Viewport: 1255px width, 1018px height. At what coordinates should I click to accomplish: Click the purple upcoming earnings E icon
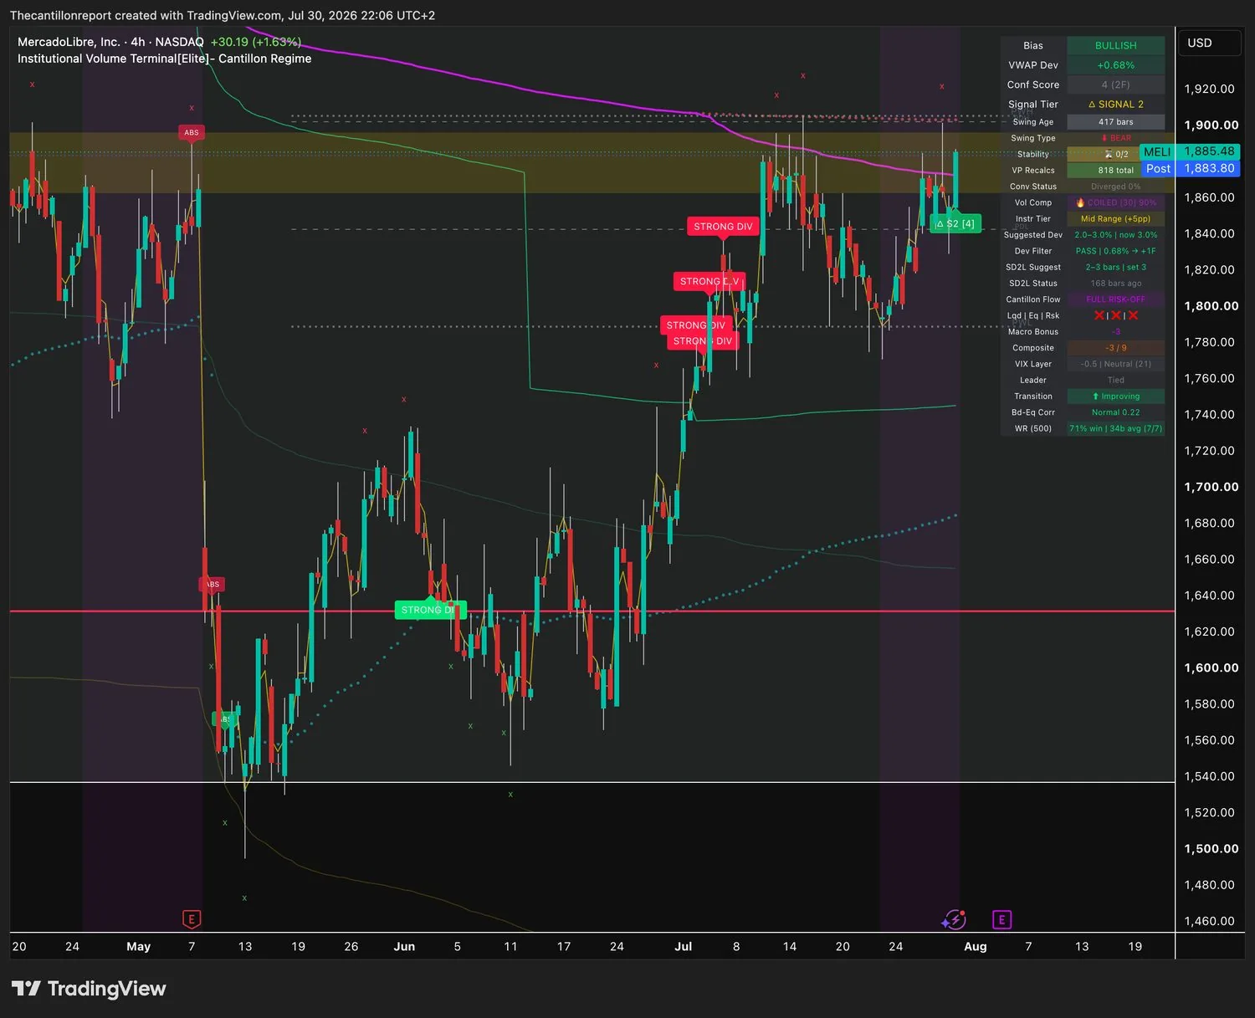[1001, 919]
